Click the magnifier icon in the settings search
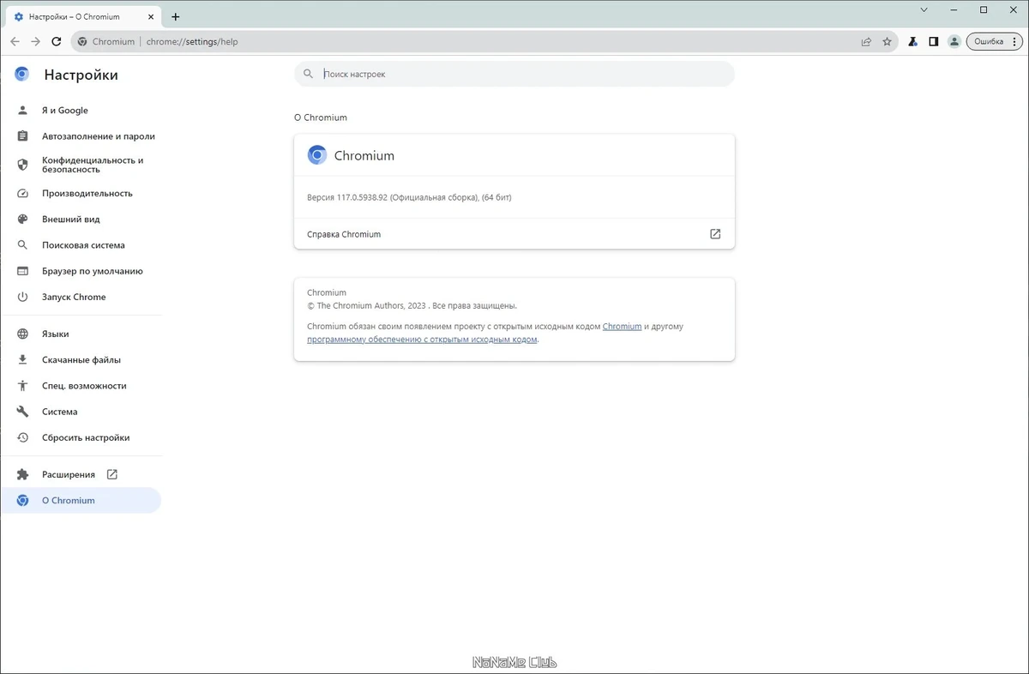The height and width of the screenshot is (674, 1029). pyautogui.click(x=307, y=75)
